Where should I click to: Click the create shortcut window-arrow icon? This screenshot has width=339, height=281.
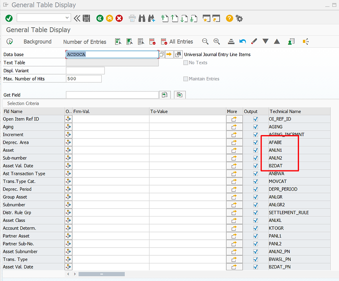pyautogui.click(x=216, y=18)
